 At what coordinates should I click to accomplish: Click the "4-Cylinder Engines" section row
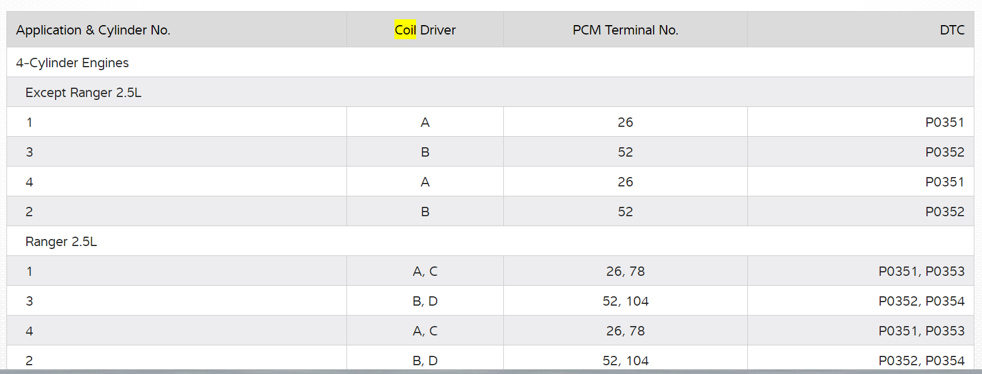pos(73,63)
